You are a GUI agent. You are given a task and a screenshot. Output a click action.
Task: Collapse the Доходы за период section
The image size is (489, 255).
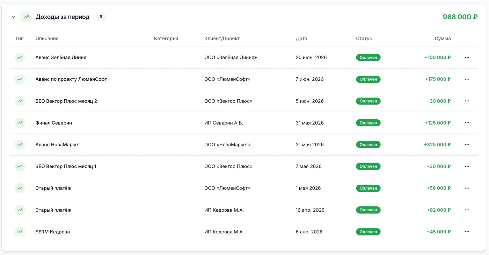coord(13,17)
